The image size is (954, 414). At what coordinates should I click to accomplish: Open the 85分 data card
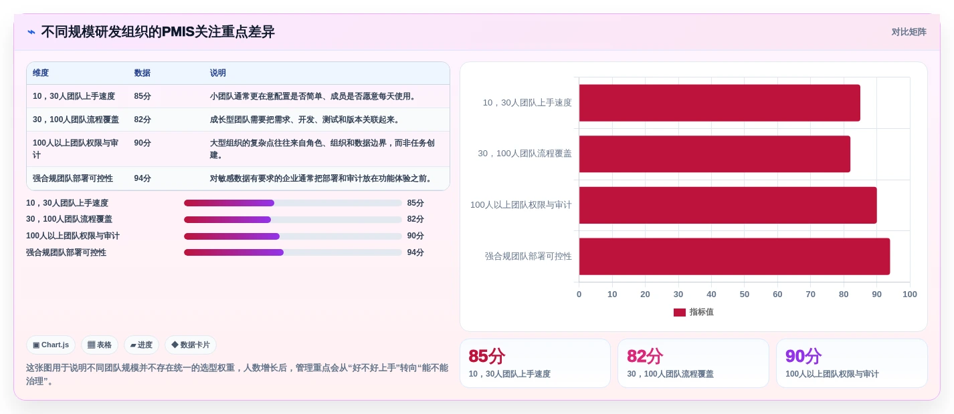(535, 363)
